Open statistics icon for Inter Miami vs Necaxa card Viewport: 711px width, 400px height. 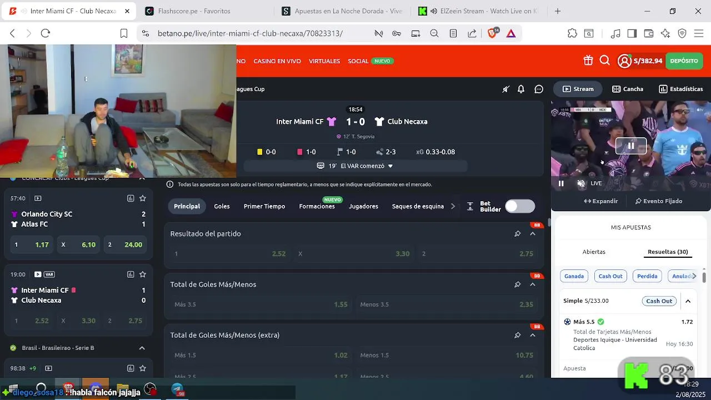pyautogui.click(x=131, y=274)
